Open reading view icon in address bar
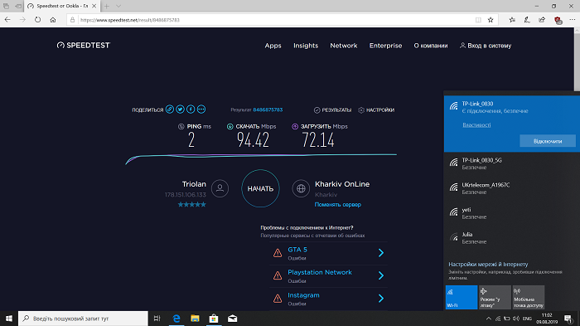Screen dimensions: 580x326 pos(478,20)
